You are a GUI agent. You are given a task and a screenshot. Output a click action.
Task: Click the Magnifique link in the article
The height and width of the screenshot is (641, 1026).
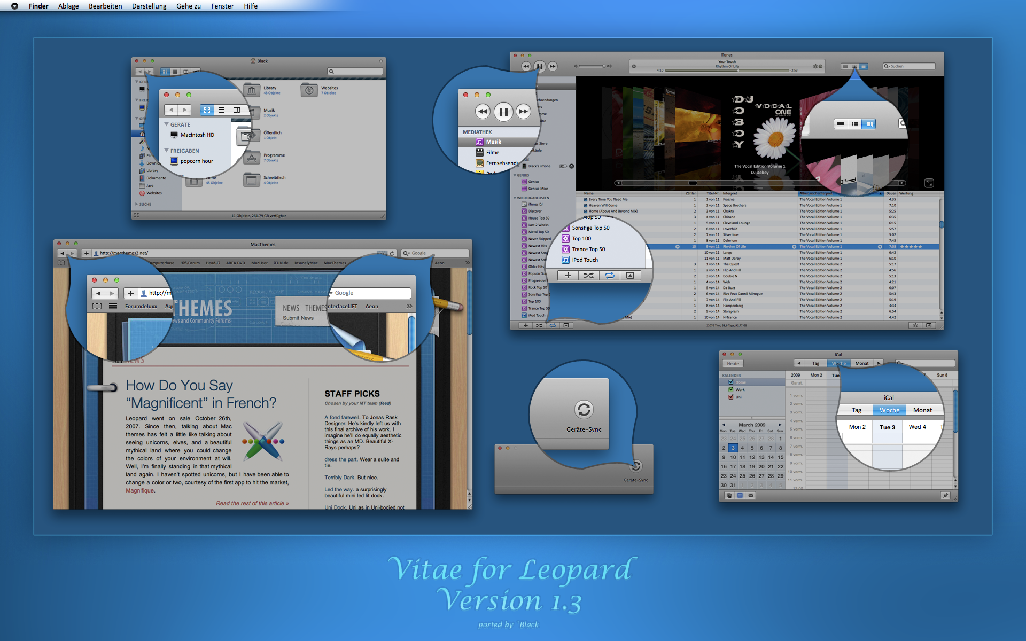(141, 490)
